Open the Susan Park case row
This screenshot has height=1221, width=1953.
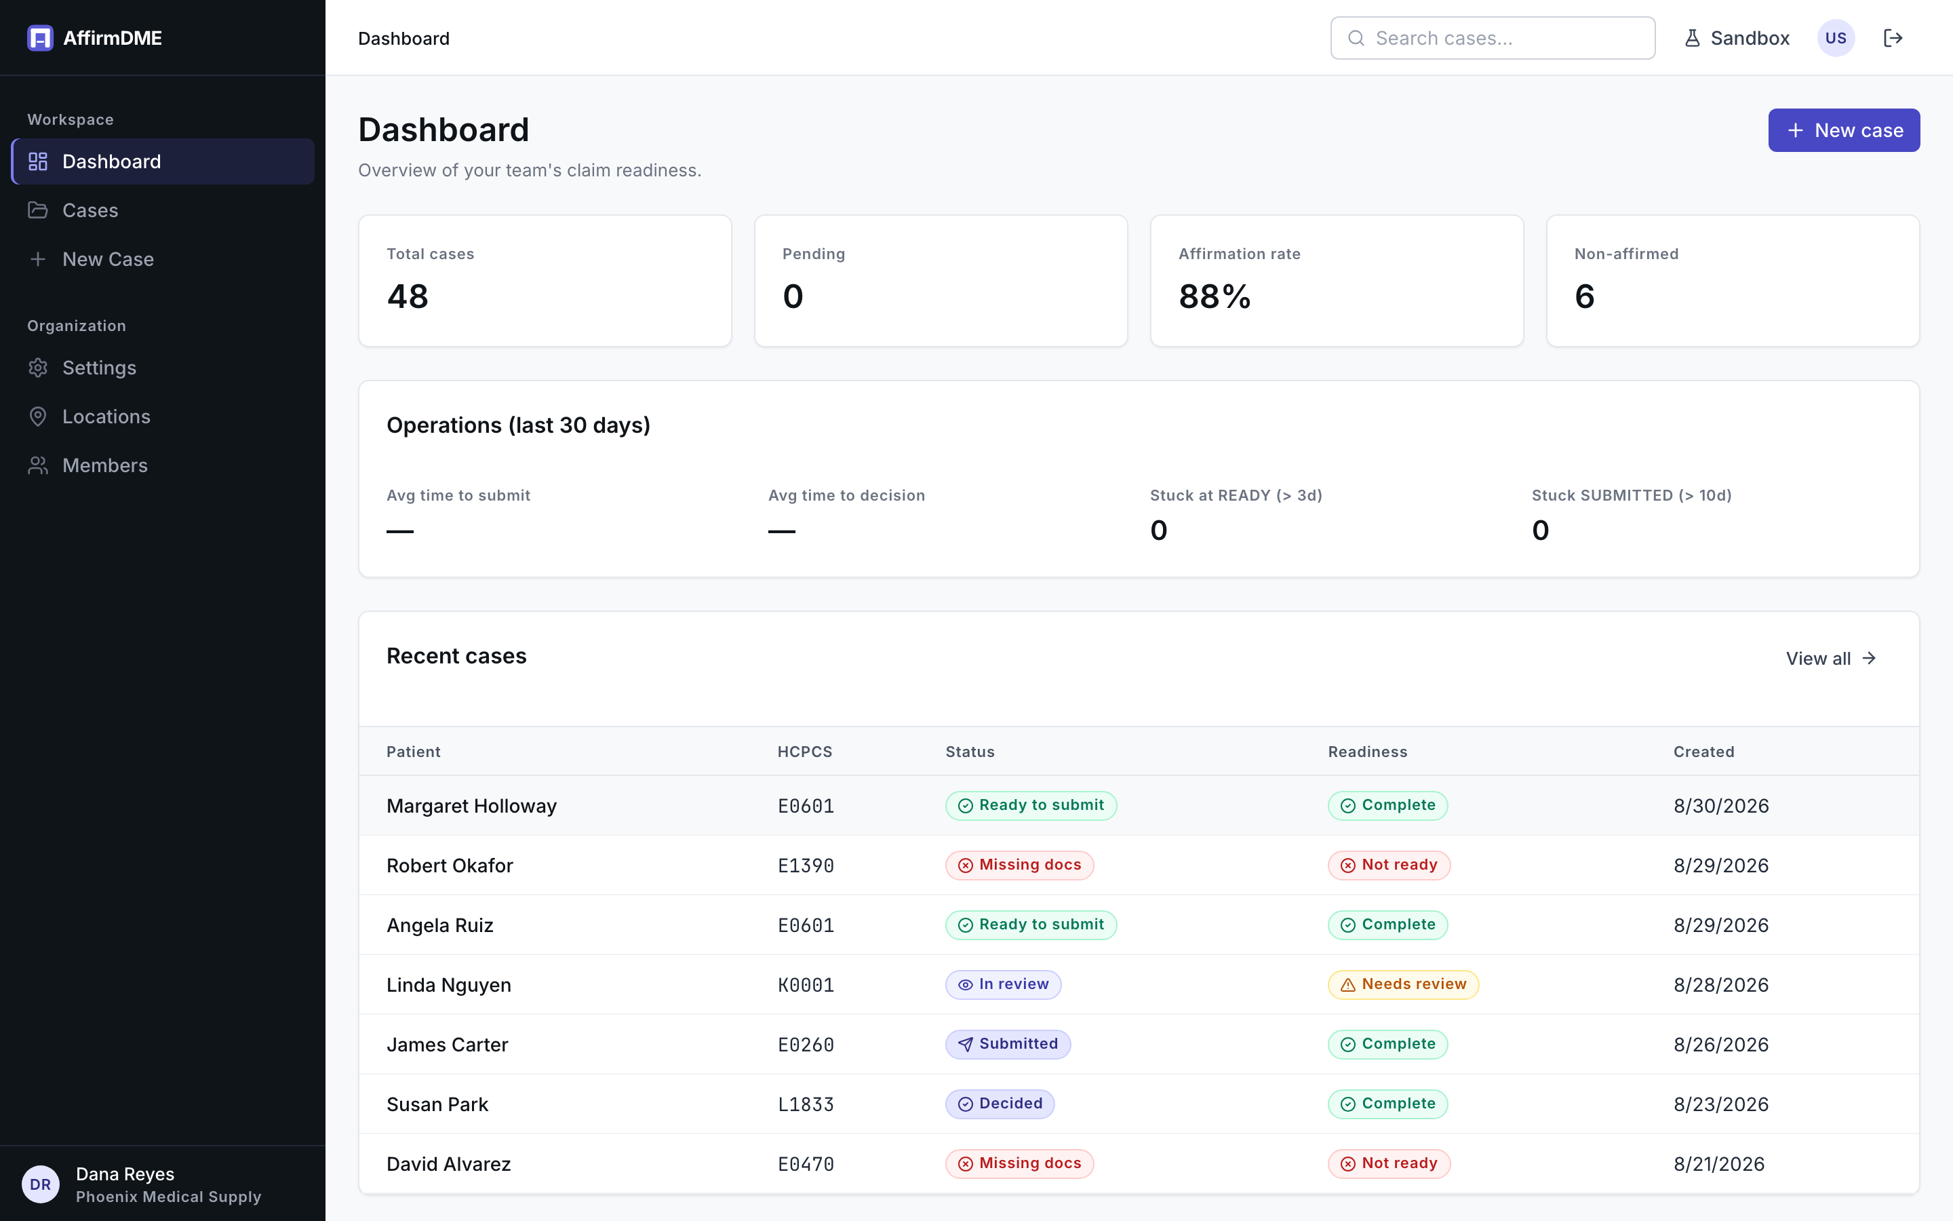coord(1139,1105)
